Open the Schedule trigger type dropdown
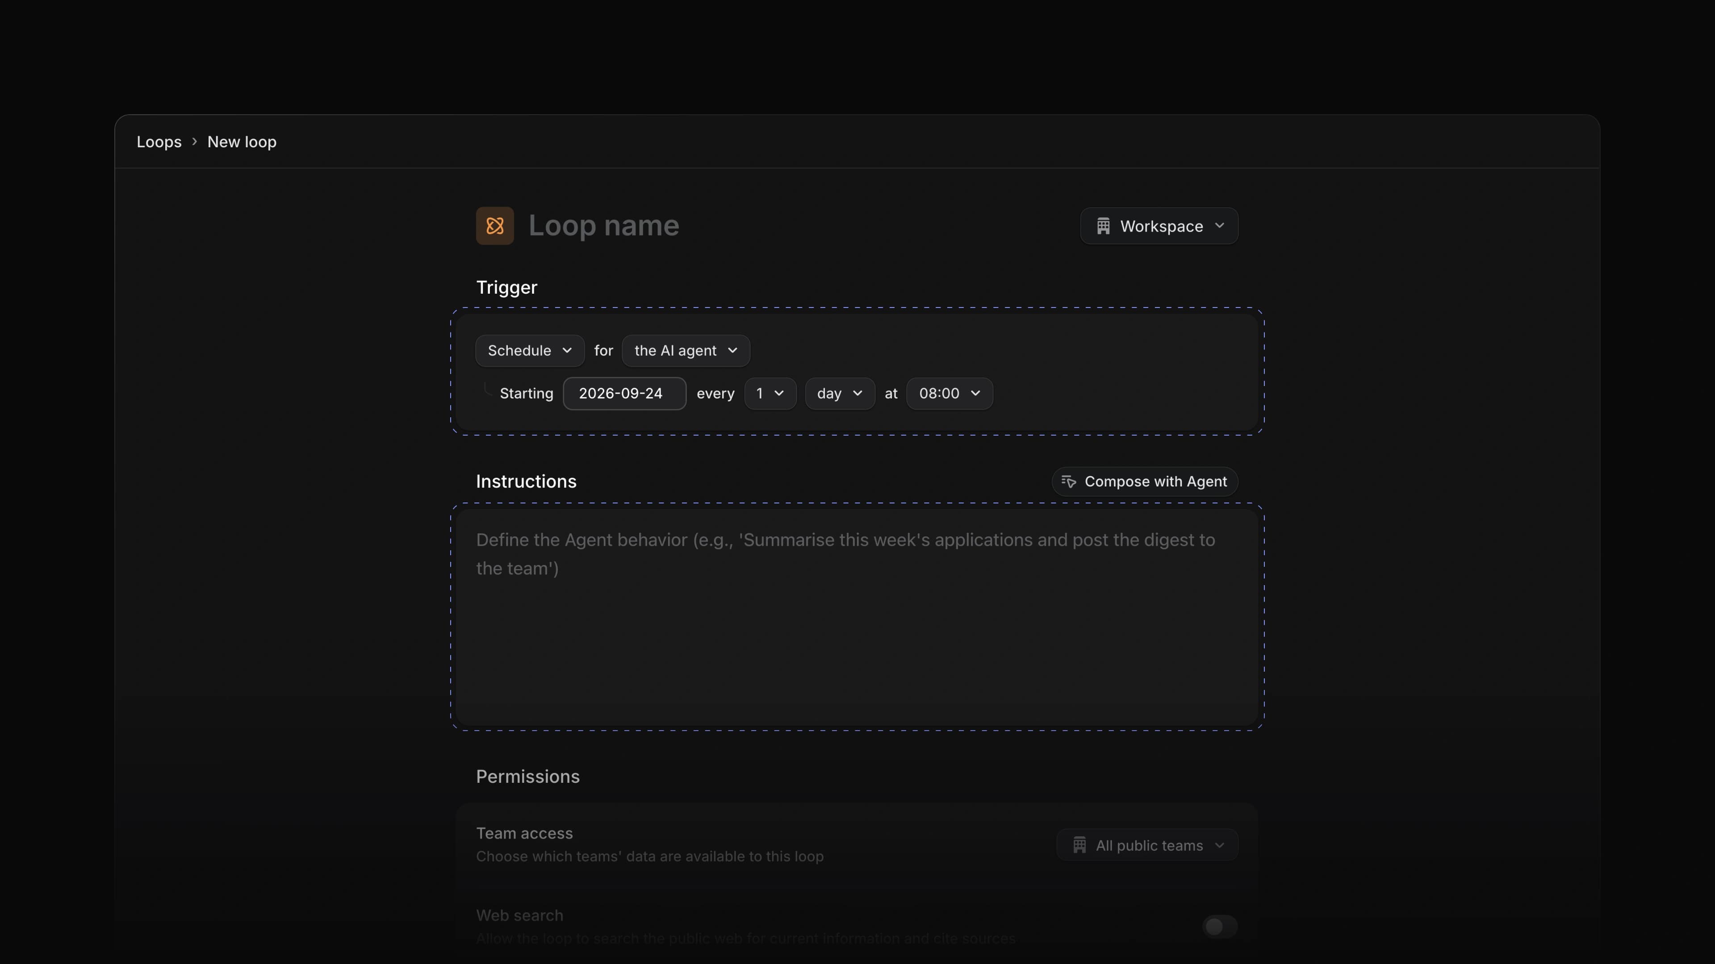Screen dimensions: 1715x964 pos(530,351)
